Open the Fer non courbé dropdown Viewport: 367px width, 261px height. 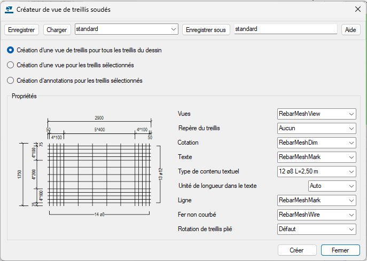point(316,215)
